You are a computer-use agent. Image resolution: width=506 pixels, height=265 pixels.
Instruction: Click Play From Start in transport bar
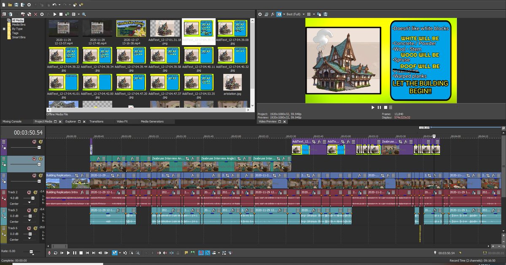click(x=62, y=253)
